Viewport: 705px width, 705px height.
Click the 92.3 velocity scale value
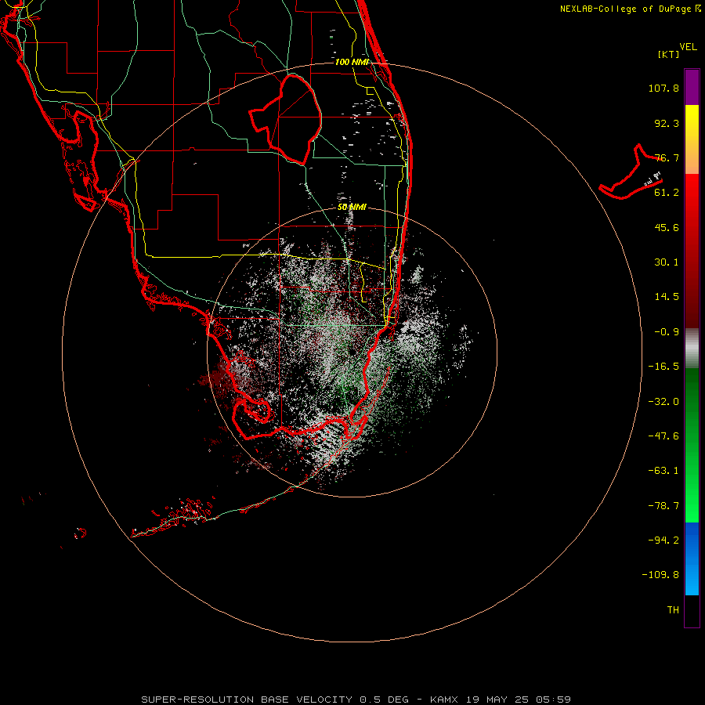pos(667,123)
